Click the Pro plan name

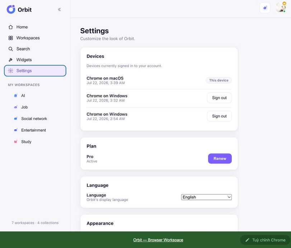[90, 157]
